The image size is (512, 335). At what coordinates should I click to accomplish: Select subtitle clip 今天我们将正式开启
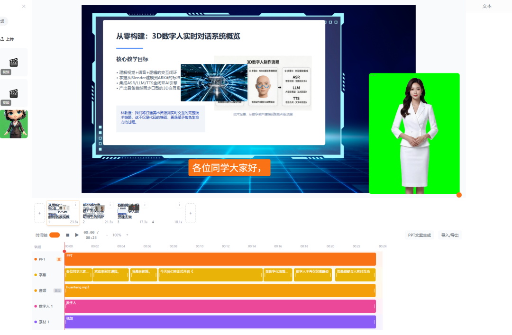tap(210, 275)
